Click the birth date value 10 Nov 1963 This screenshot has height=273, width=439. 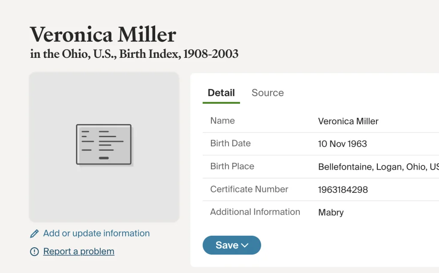pyautogui.click(x=343, y=144)
